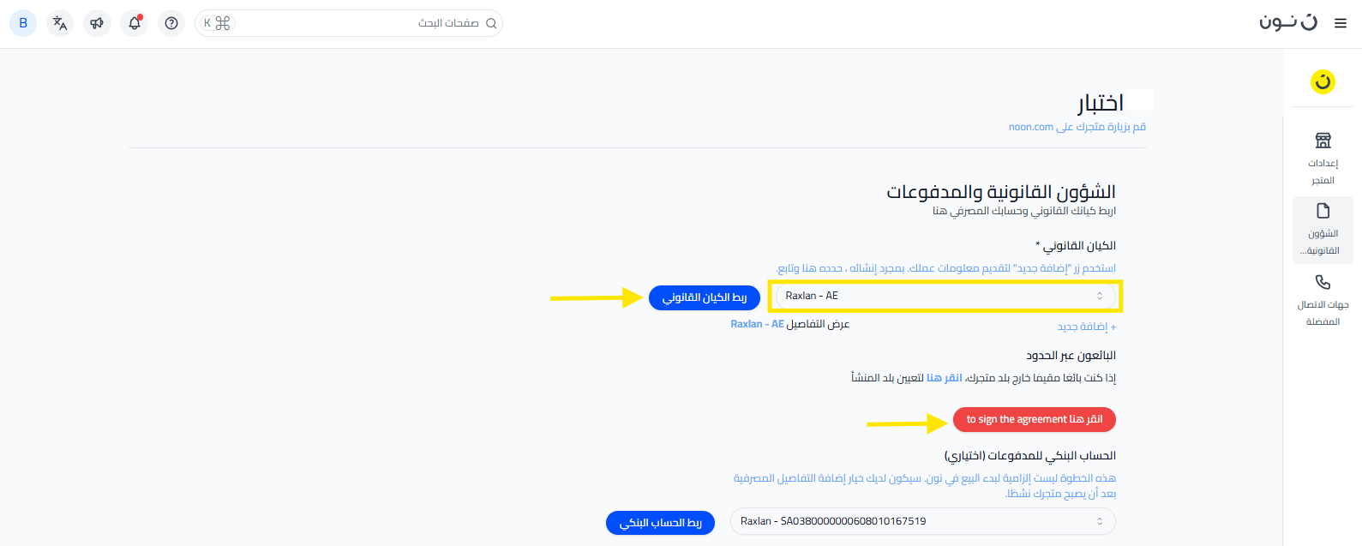Open the notifications bell

[x=135, y=23]
